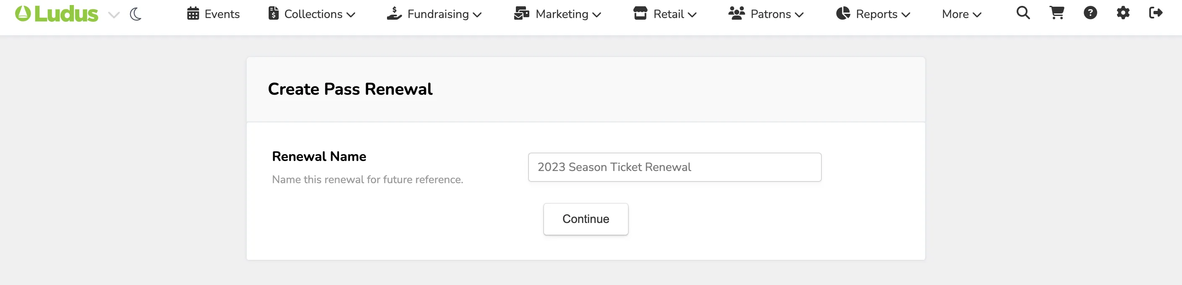Open help with the question mark icon
The width and height of the screenshot is (1182, 285).
pyautogui.click(x=1090, y=13)
